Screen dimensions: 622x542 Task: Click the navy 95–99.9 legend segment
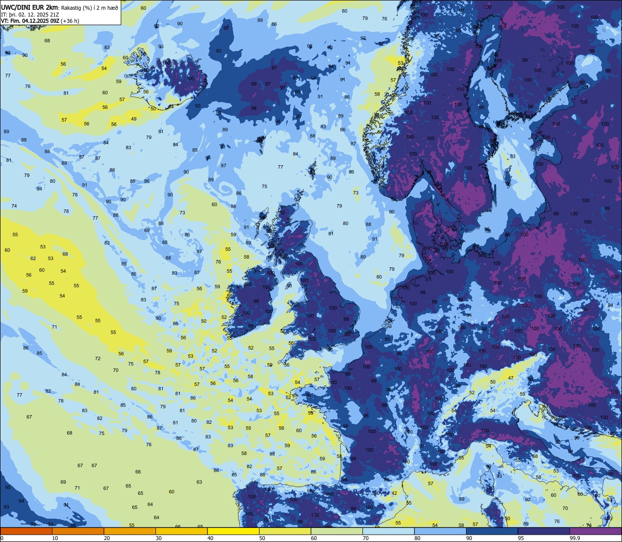click(x=544, y=531)
